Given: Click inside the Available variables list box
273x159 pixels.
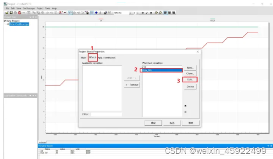Looking at the screenshot, I should coord(102,88).
